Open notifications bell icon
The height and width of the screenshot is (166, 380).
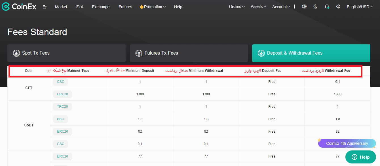pos(327,7)
